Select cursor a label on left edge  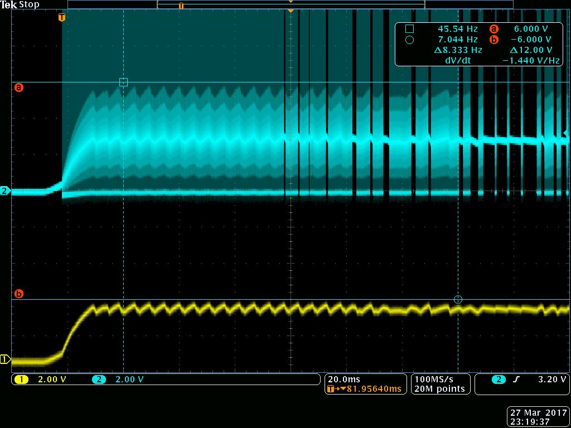(18, 87)
